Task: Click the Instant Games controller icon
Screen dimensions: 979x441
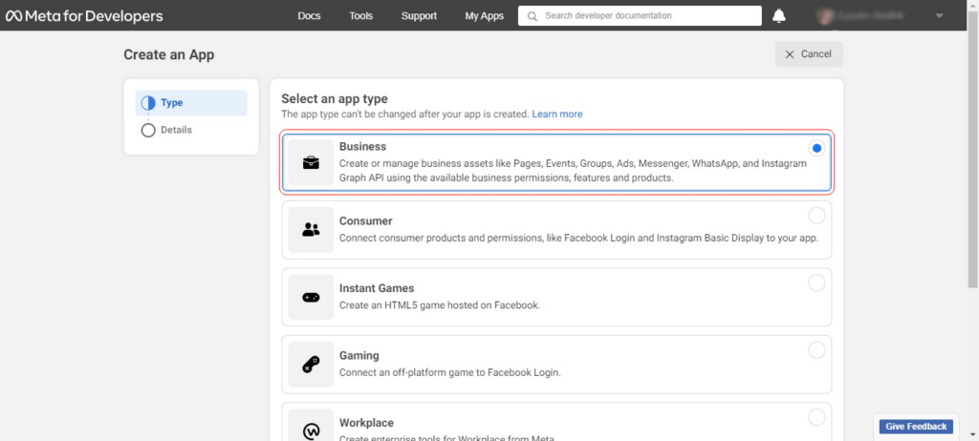Action: click(x=311, y=297)
